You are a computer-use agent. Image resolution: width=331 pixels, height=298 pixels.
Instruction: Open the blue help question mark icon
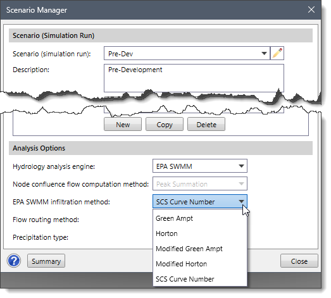[x=14, y=261]
